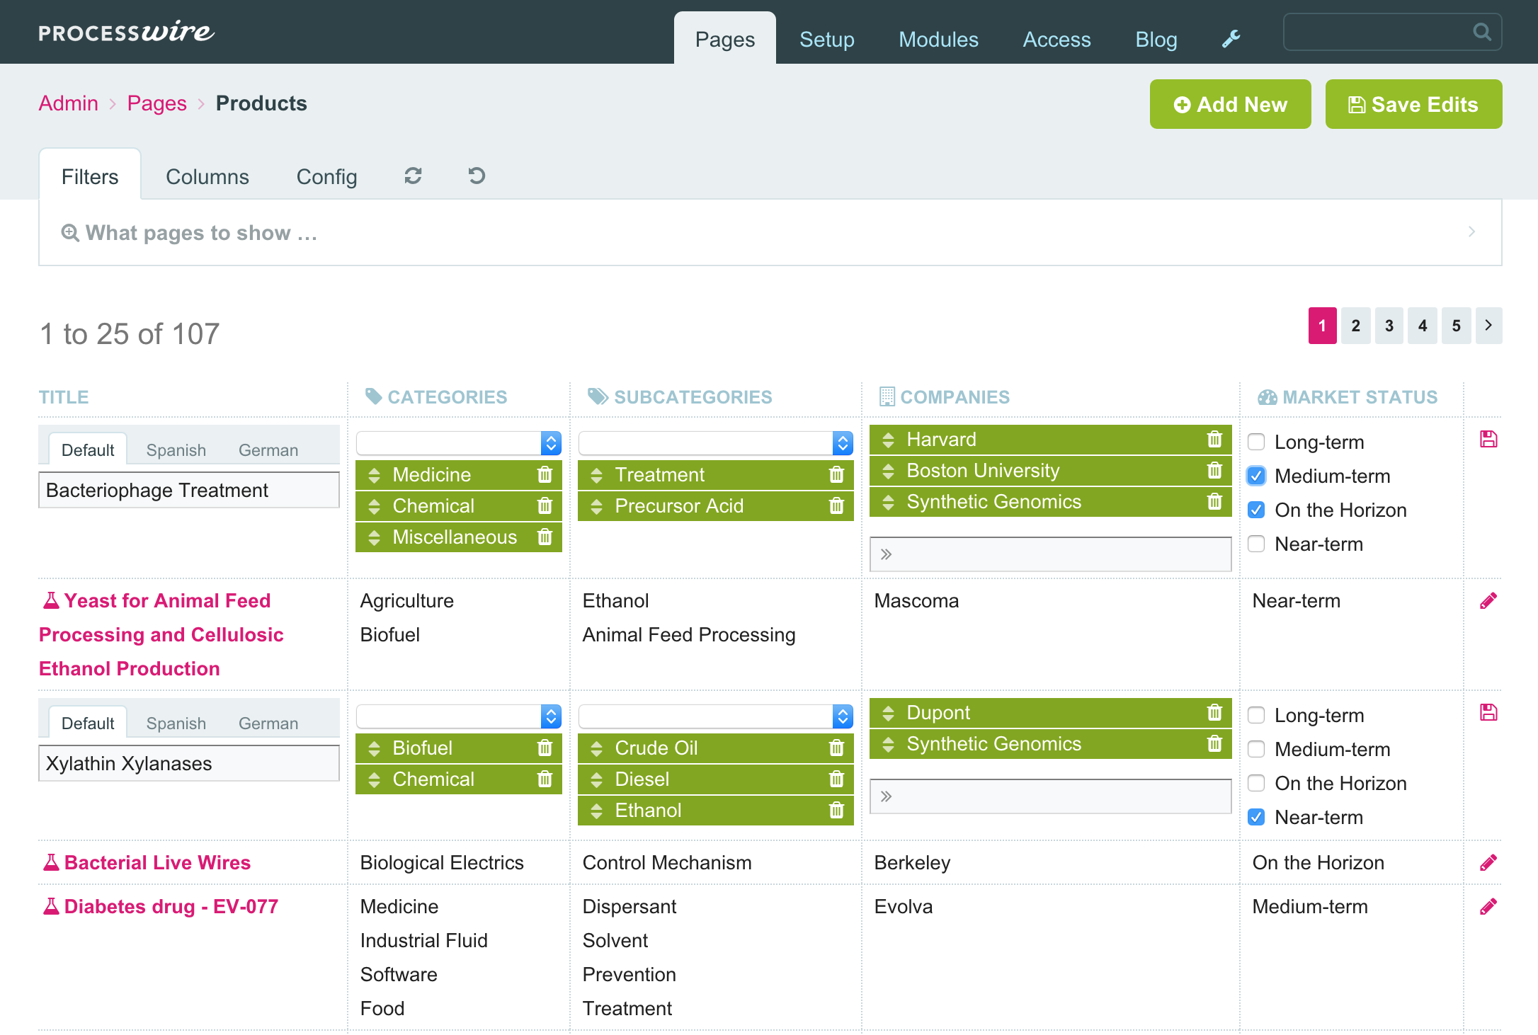Uncheck On the Horizon for Bacteriophage Treatment

tap(1256, 510)
